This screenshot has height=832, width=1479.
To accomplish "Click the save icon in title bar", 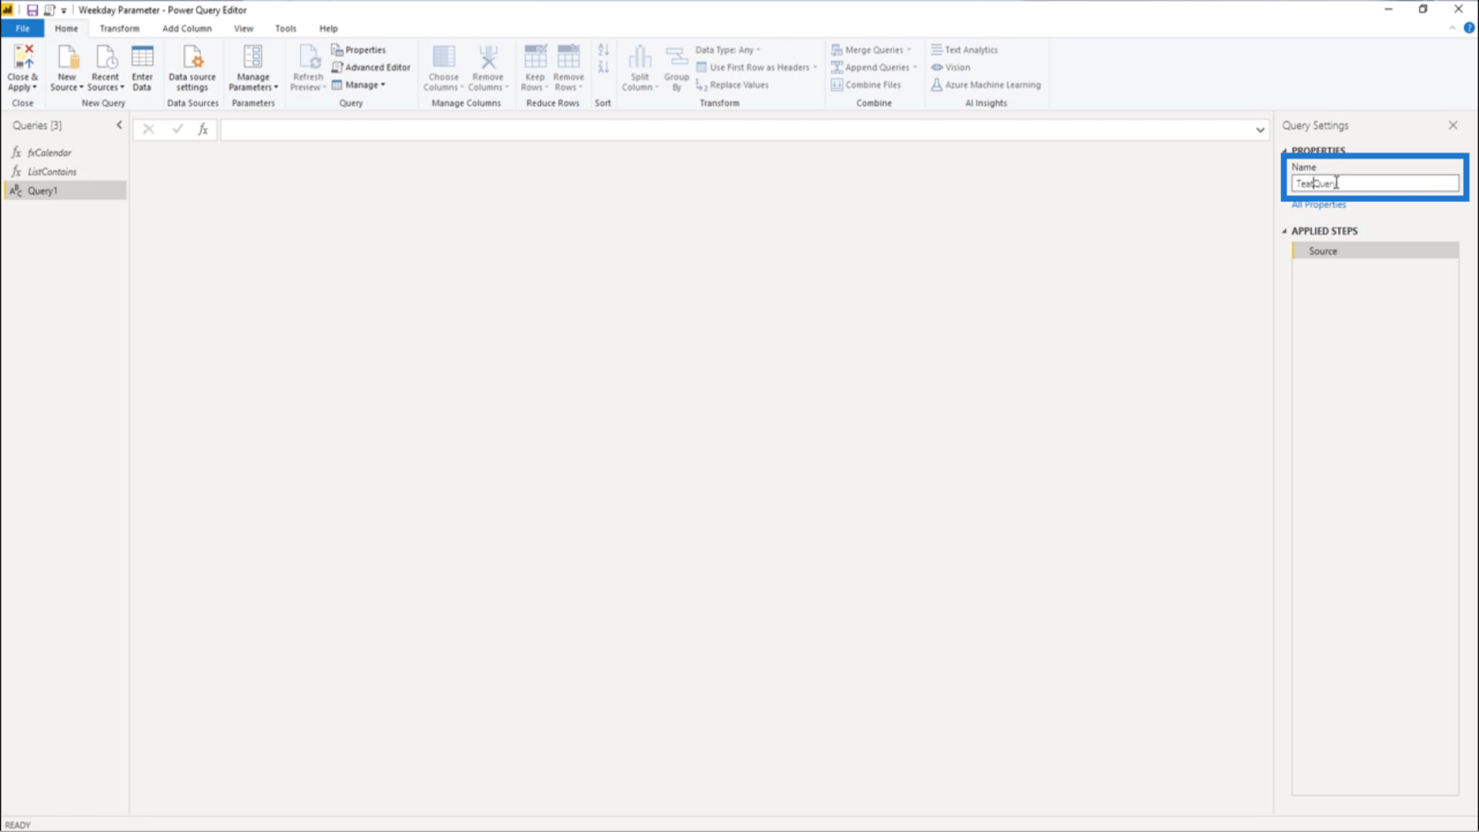I will click(x=32, y=10).
